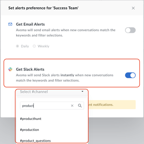Clear the channel search text
Viewport: 144px width, 144px height.
coord(72,106)
